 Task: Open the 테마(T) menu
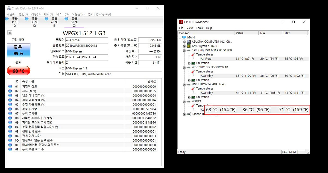pyautogui.click(x=48, y=14)
